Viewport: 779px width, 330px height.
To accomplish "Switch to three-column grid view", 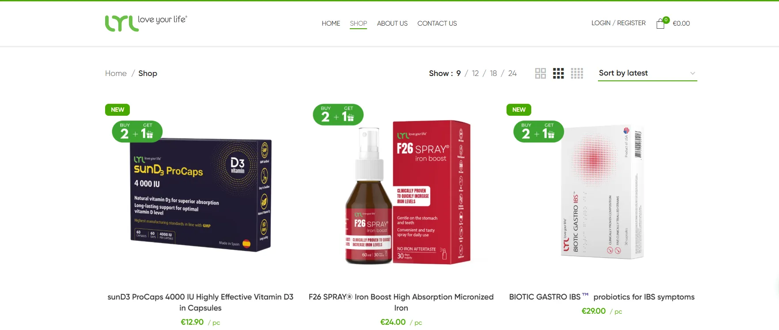I will coord(558,73).
